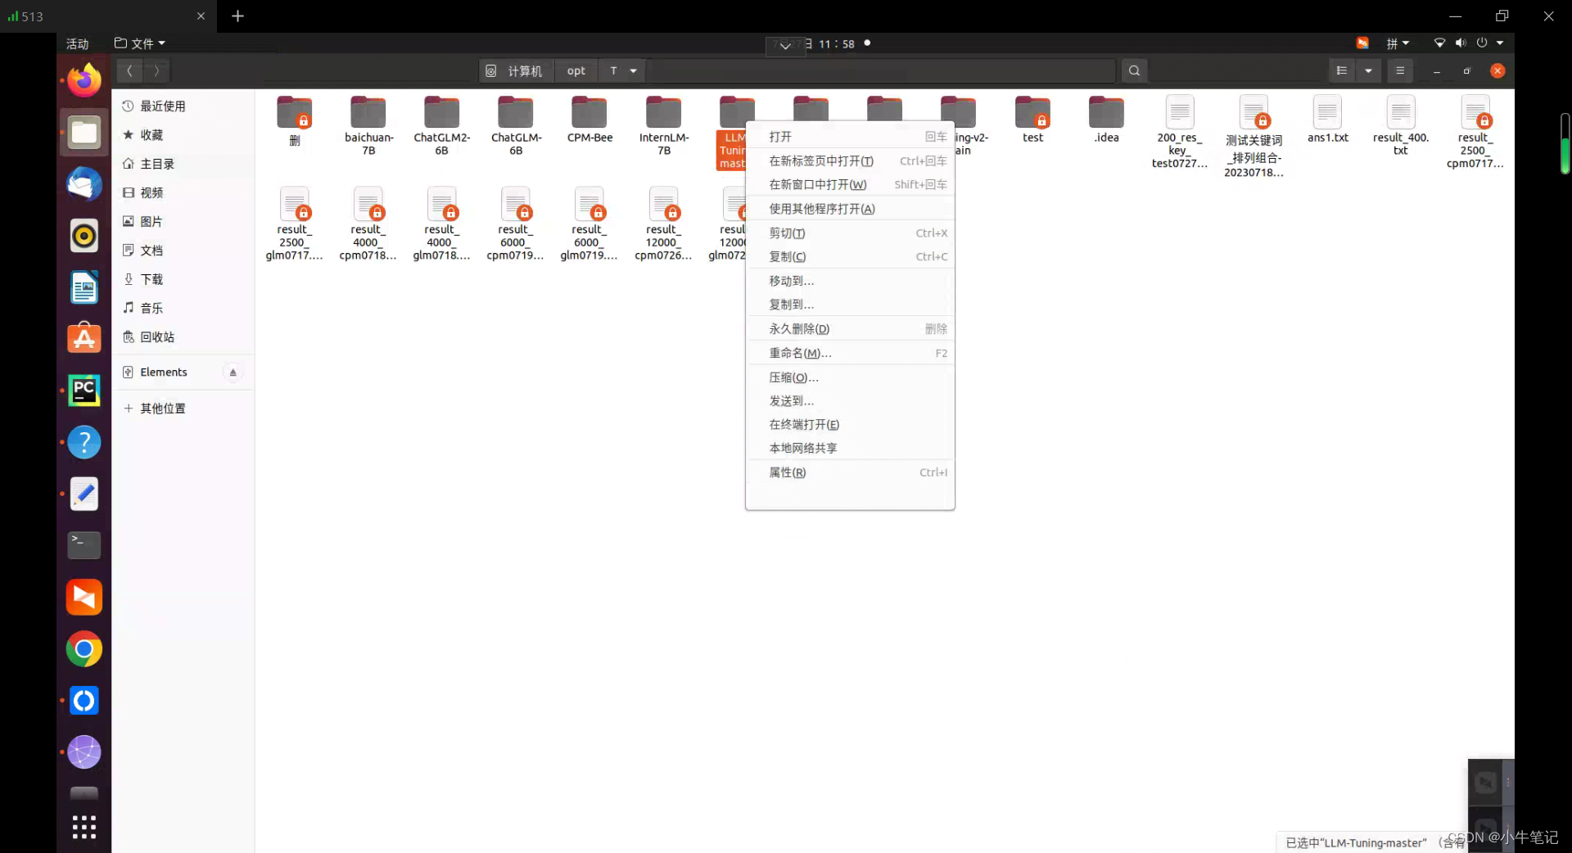Go to 主目录 in sidebar

coord(183,164)
